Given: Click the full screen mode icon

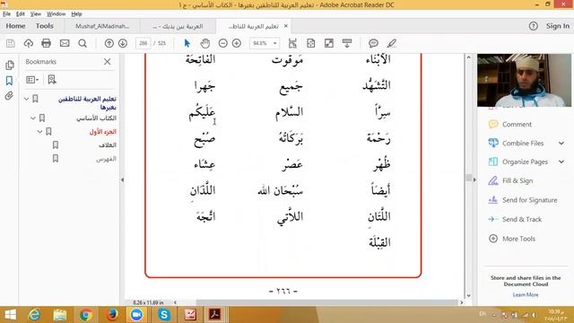Looking at the screenshot, I should pos(329,43).
